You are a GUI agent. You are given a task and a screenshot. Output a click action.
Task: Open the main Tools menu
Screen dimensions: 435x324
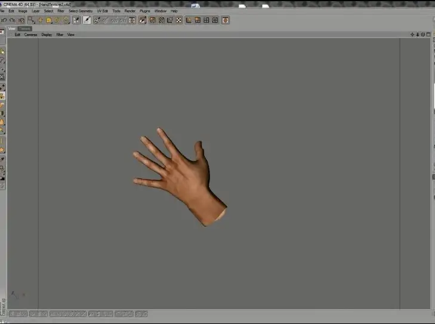coord(116,11)
